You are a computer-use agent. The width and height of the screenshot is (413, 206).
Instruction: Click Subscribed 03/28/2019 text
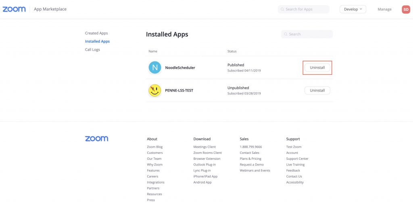244,94
